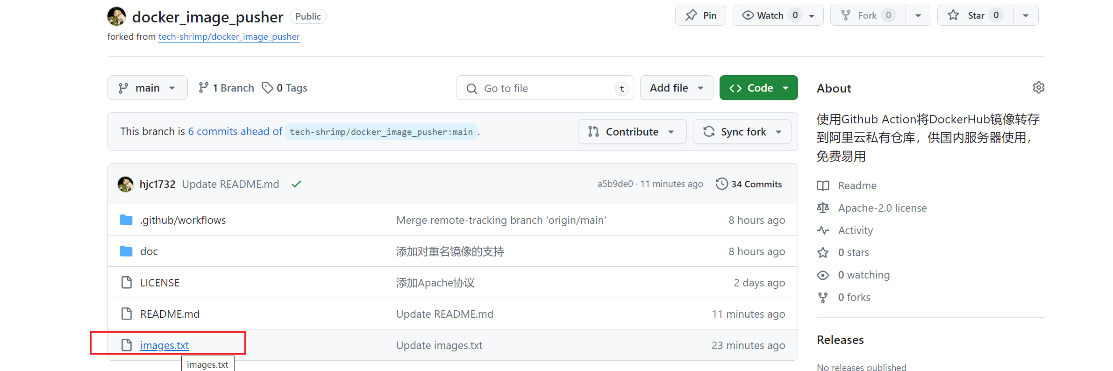This screenshot has width=1113, height=371.
Task: Click the About settings gear icon
Action: [x=1038, y=88]
